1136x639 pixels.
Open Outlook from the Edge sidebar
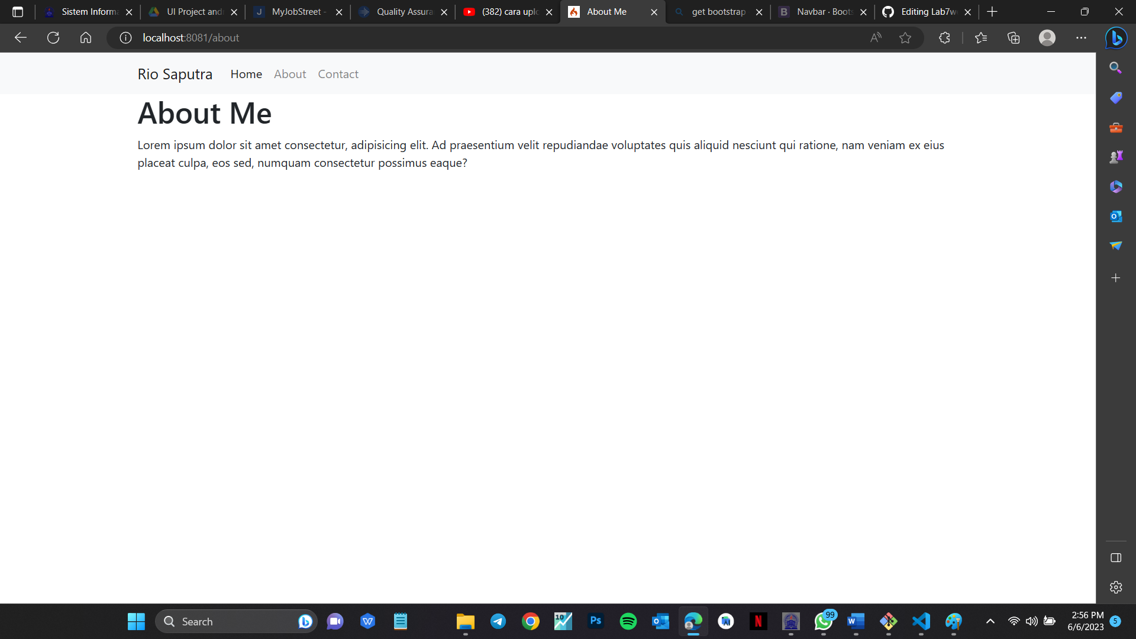tap(1116, 217)
